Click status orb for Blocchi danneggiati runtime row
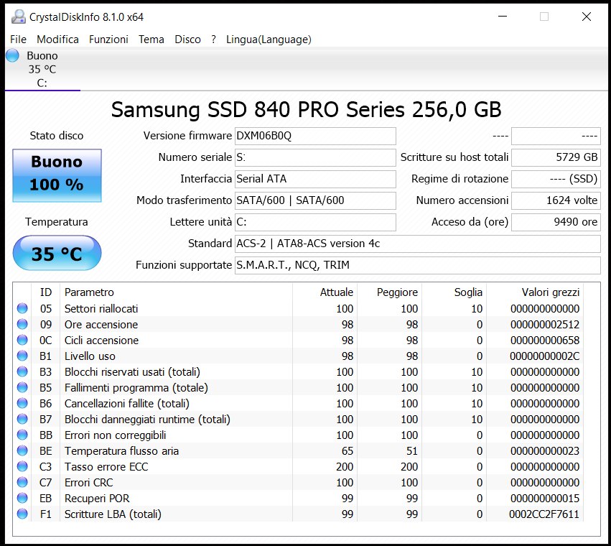611x546 pixels. pyautogui.click(x=22, y=420)
